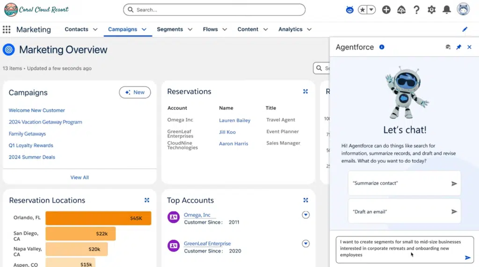Expand the Reservations card

pos(305,91)
